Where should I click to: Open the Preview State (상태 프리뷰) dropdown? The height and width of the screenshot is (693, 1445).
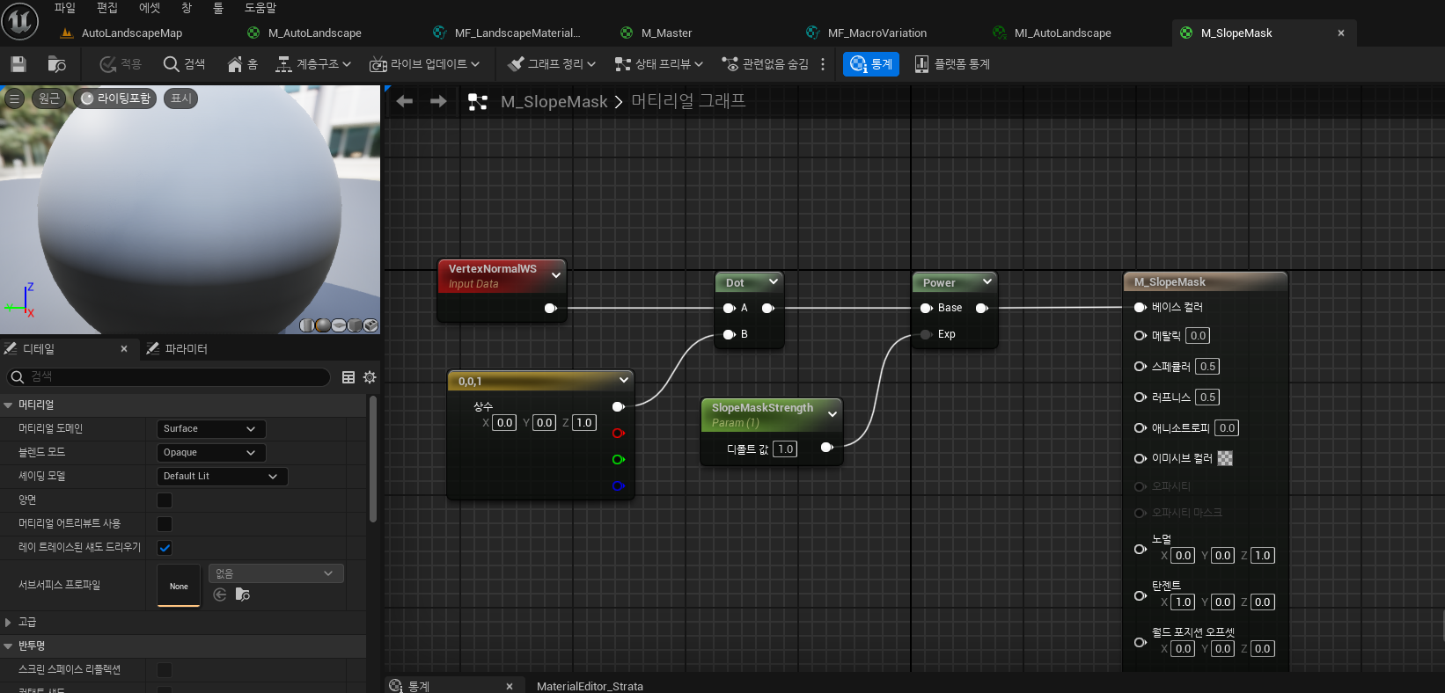point(658,64)
